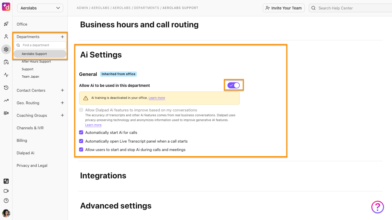Viewport: 392px width, 220px height.
Task: Select the admin settings gear icon
Action: coord(6,49)
